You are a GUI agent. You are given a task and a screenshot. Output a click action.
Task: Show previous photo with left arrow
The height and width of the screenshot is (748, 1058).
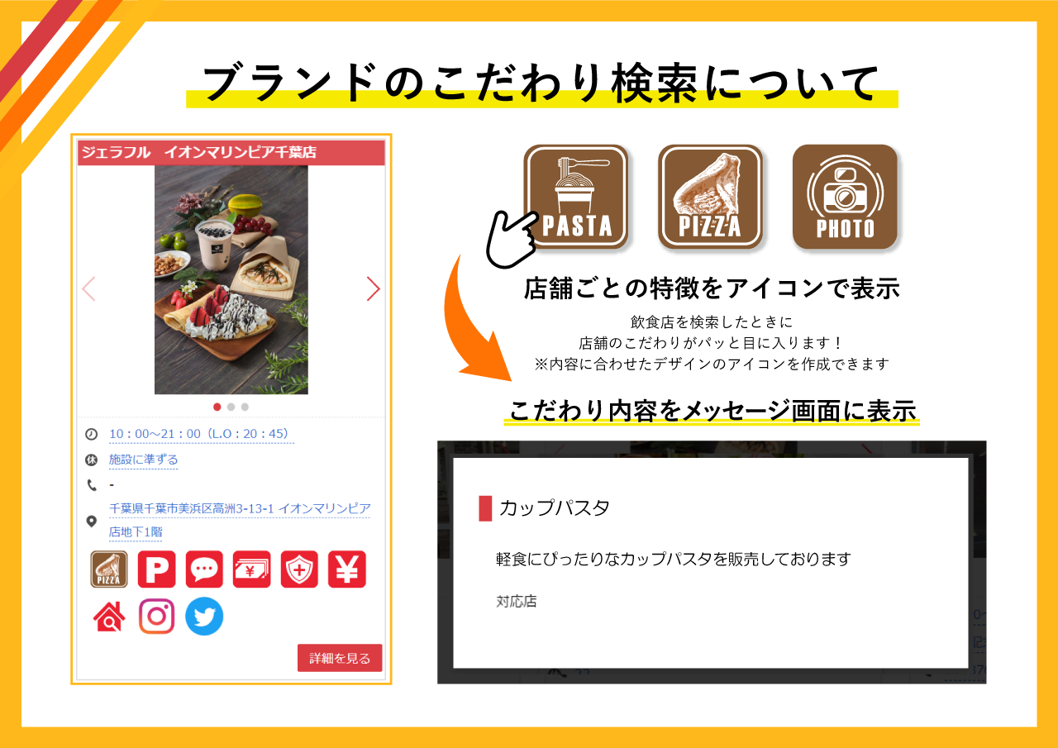89,288
